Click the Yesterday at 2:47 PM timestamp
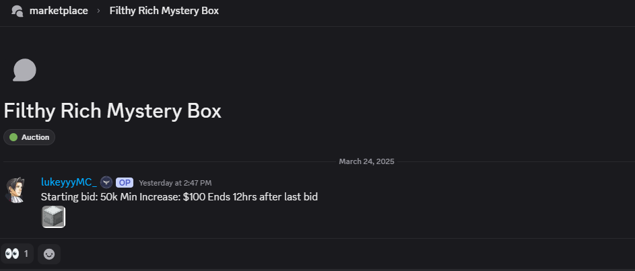 click(175, 183)
